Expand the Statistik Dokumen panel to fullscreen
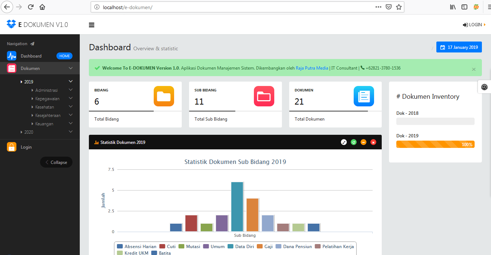 click(x=344, y=142)
